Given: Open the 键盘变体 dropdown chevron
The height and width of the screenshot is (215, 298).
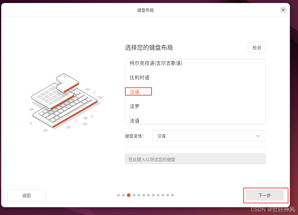Looking at the screenshot, I should point(258,136).
